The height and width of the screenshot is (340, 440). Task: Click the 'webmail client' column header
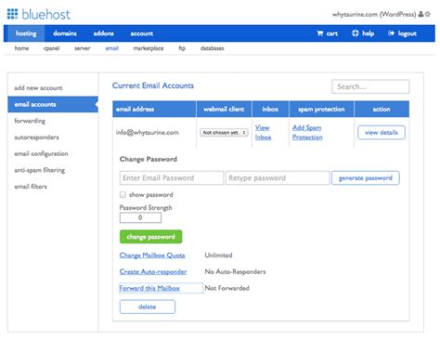[x=224, y=110]
